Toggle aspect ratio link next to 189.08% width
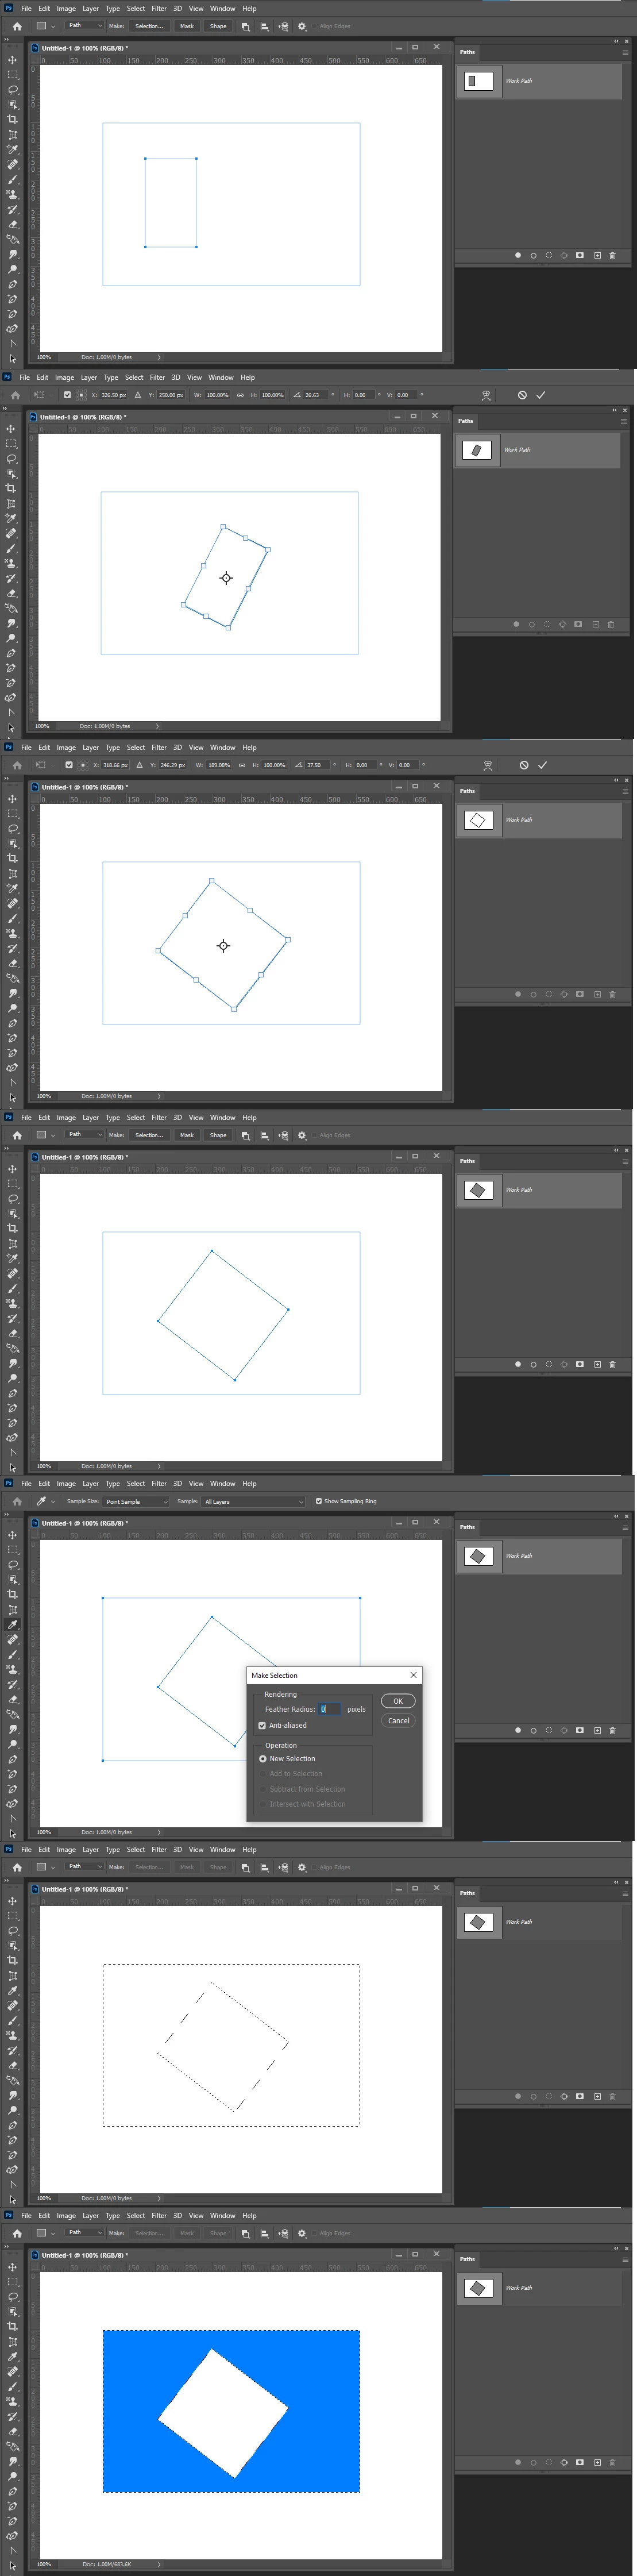This screenshot has width=637, height=2576. (x=242, y=765)
